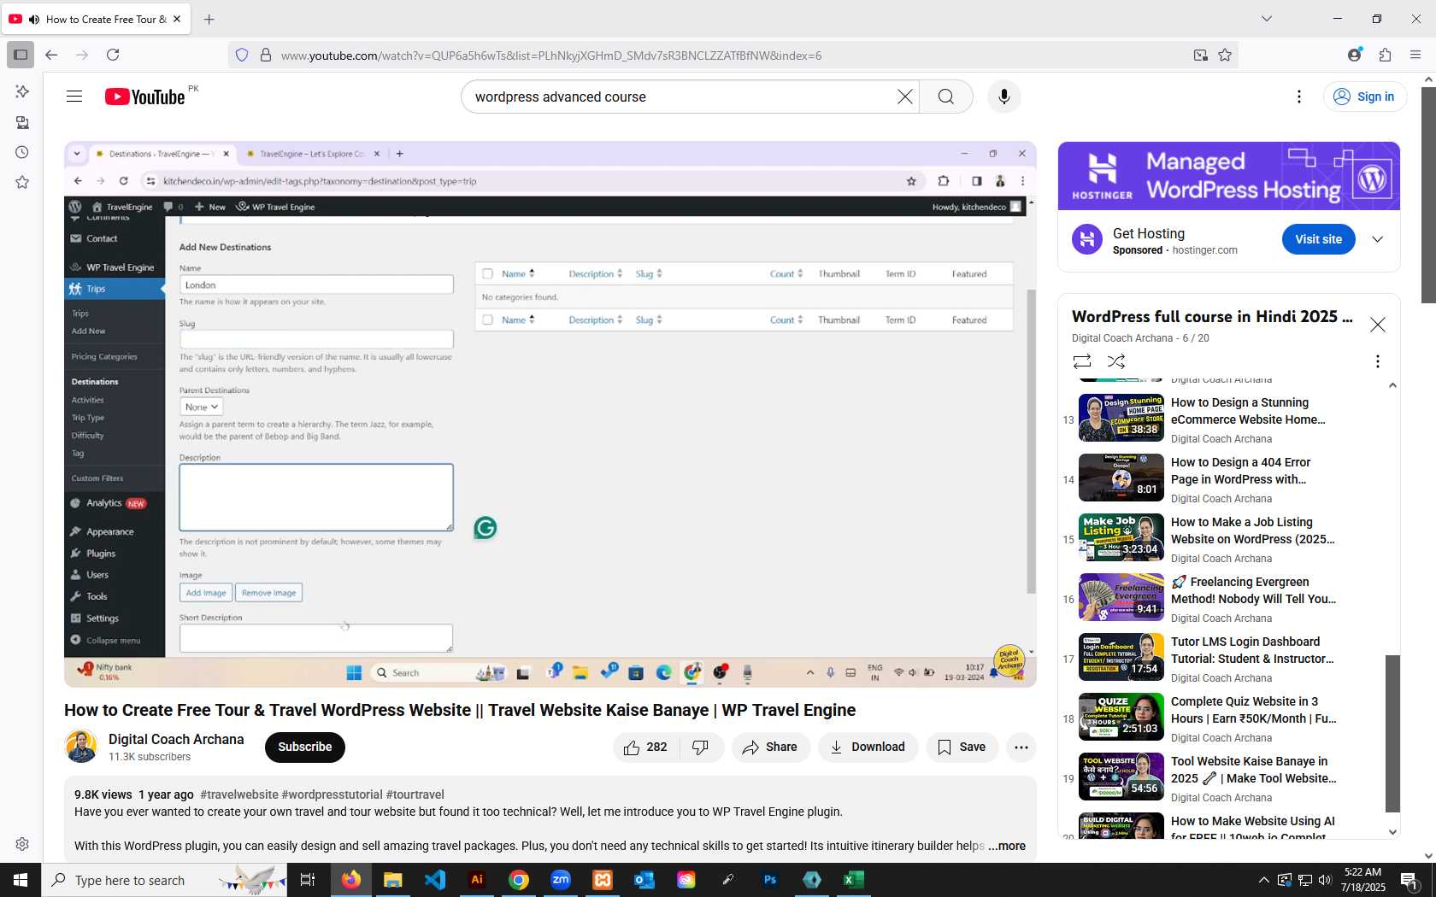Click the playlist scroll down arrow
Viewport: 1436px width, 897px height.
point(1392,832)
